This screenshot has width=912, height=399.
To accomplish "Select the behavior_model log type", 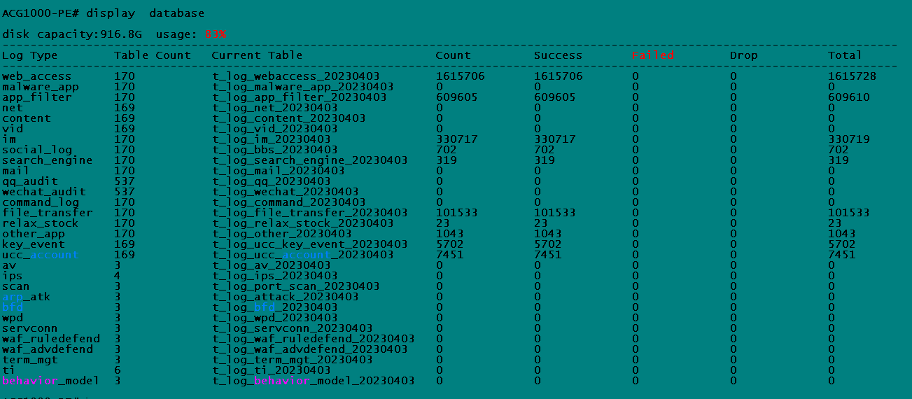I will pos(51,381).
